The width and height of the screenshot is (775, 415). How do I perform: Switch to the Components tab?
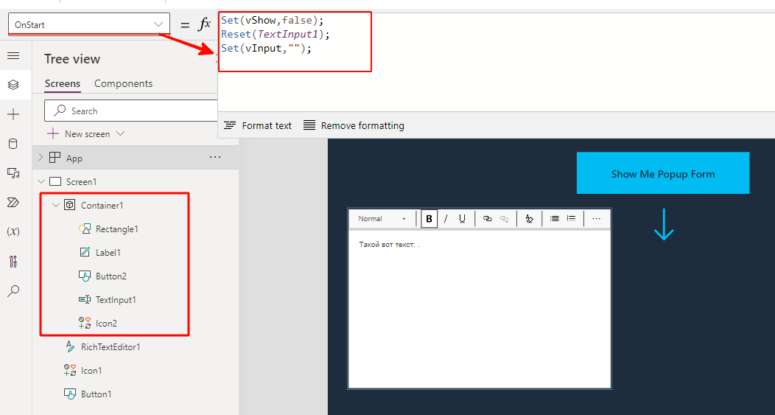coord(123,83)
